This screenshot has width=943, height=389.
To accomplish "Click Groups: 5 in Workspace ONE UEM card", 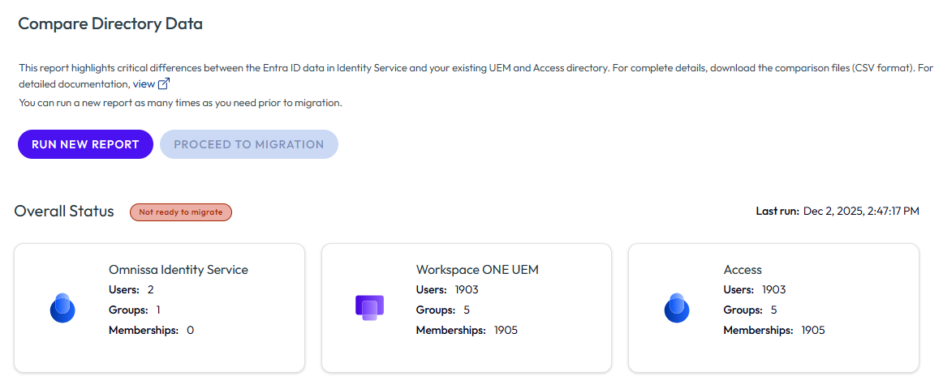I will [443, 310].
